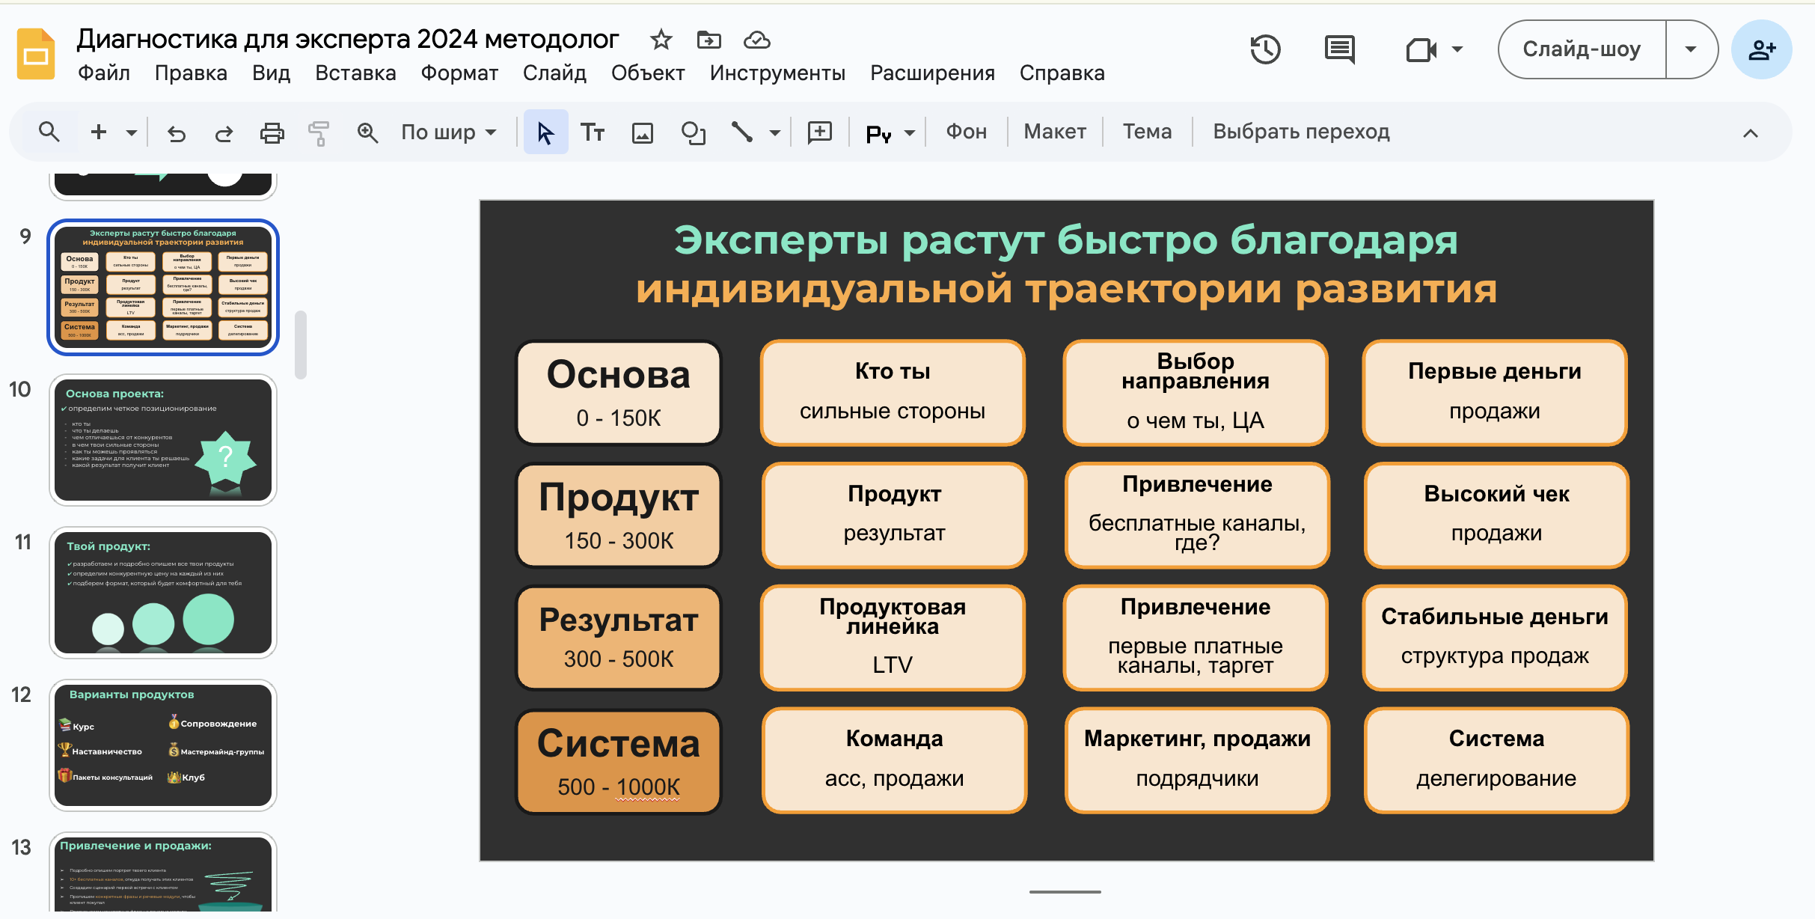Image resolution: width=1815 pixels, height=919 pixels.
Task: Open Слайд-шоу dropdown arrow
Action: [x=1691, y=49]
